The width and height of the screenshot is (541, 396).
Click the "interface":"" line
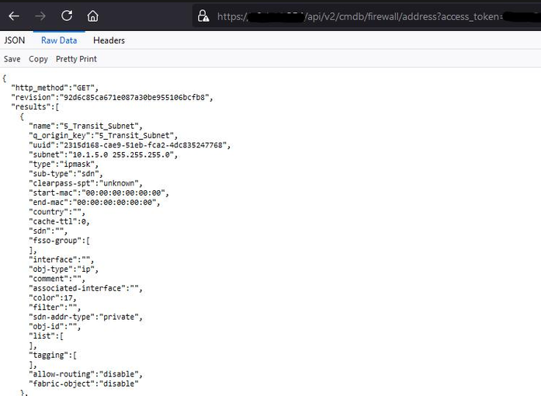point(61,259)
